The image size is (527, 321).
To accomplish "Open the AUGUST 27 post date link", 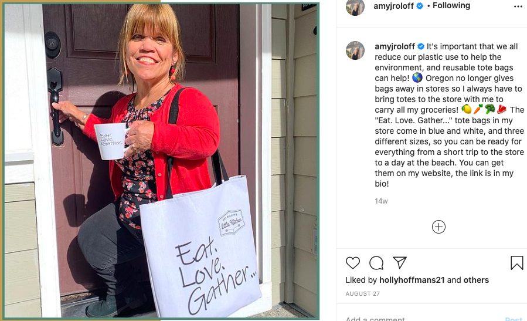I will [x=363, y=294].
